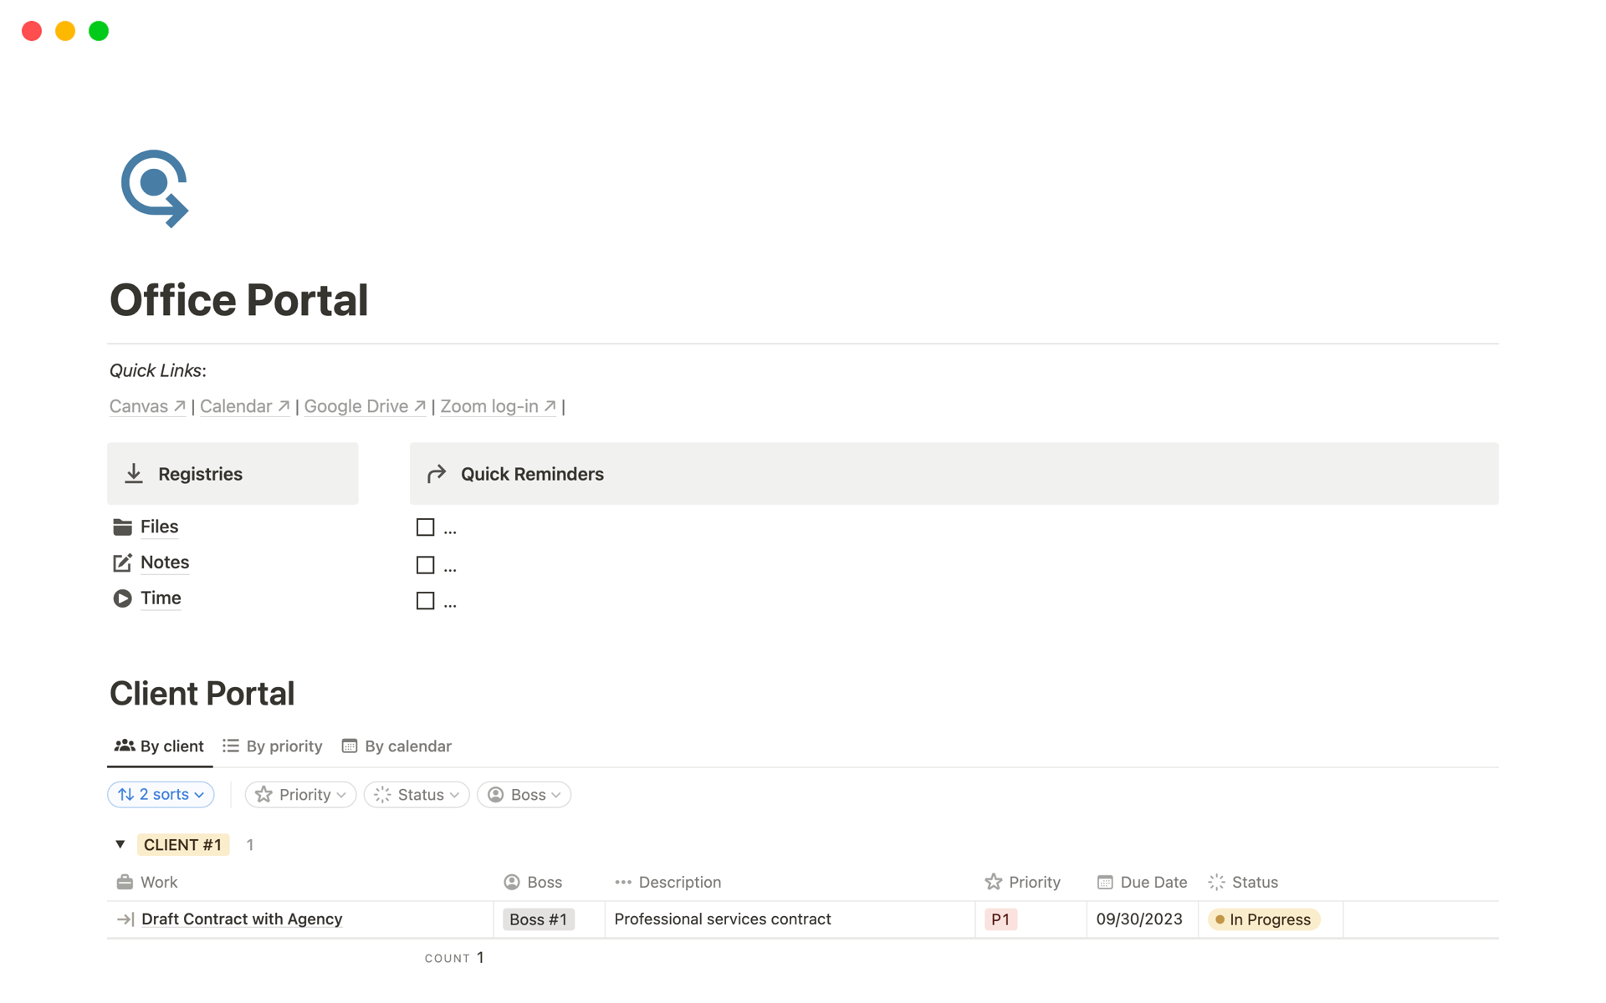Click the Office Portal page icon
This screenshot has height=1003, width=1606.
coord(155,188)
